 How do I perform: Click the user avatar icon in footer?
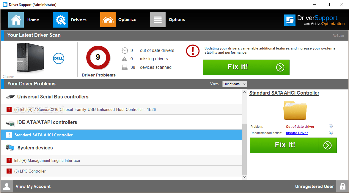[x=7, y=186]
